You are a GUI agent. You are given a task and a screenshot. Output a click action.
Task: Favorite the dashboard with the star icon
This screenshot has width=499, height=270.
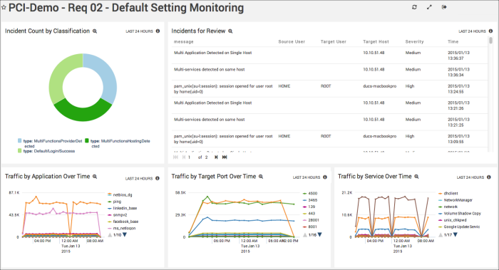click(4, 7)
